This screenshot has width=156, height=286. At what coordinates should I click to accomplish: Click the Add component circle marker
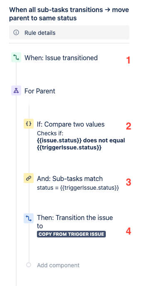(x=29, y=265)
